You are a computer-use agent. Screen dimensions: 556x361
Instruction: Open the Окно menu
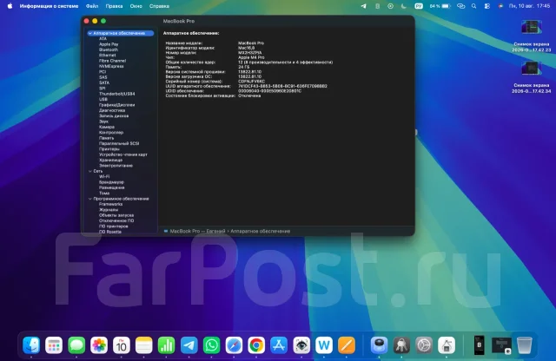[136, 6]
